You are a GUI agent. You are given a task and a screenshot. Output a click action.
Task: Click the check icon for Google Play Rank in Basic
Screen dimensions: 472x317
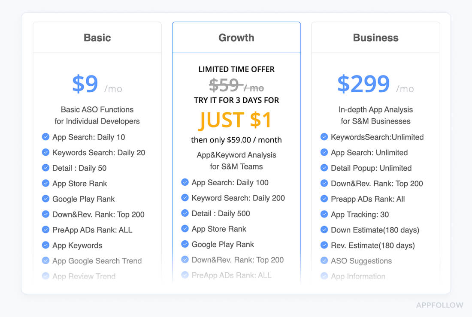[45, 199]
